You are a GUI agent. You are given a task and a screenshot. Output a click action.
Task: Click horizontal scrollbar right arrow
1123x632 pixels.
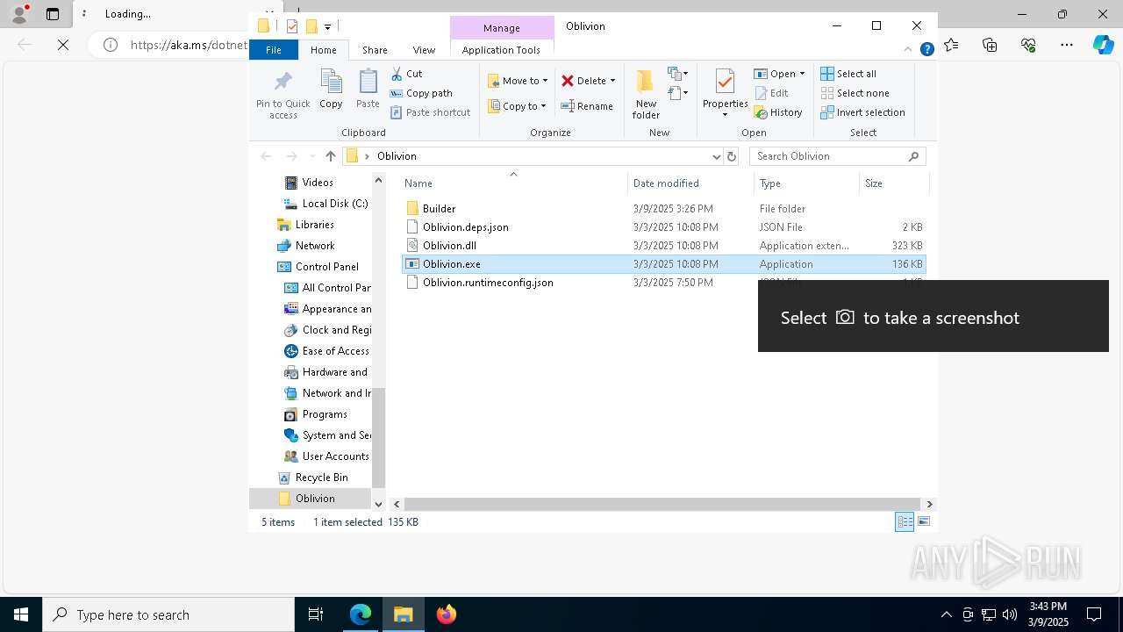tap(929, 504)
